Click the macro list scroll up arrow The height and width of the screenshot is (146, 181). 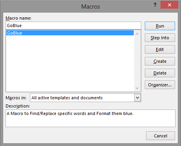coord(137,34)
